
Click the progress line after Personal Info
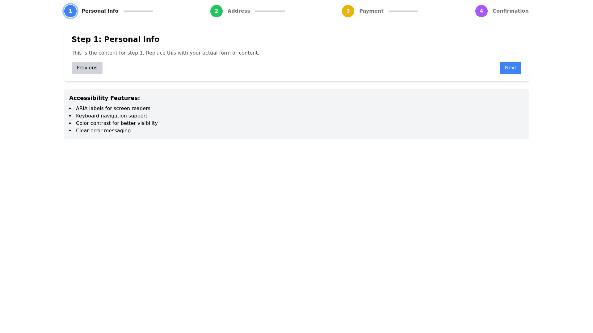(x=138, y=11)
